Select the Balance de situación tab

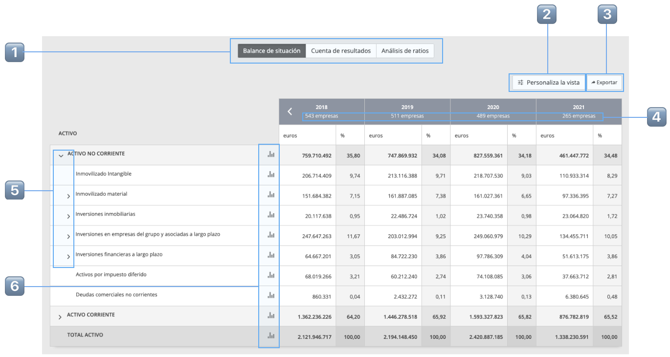[271, 51]
